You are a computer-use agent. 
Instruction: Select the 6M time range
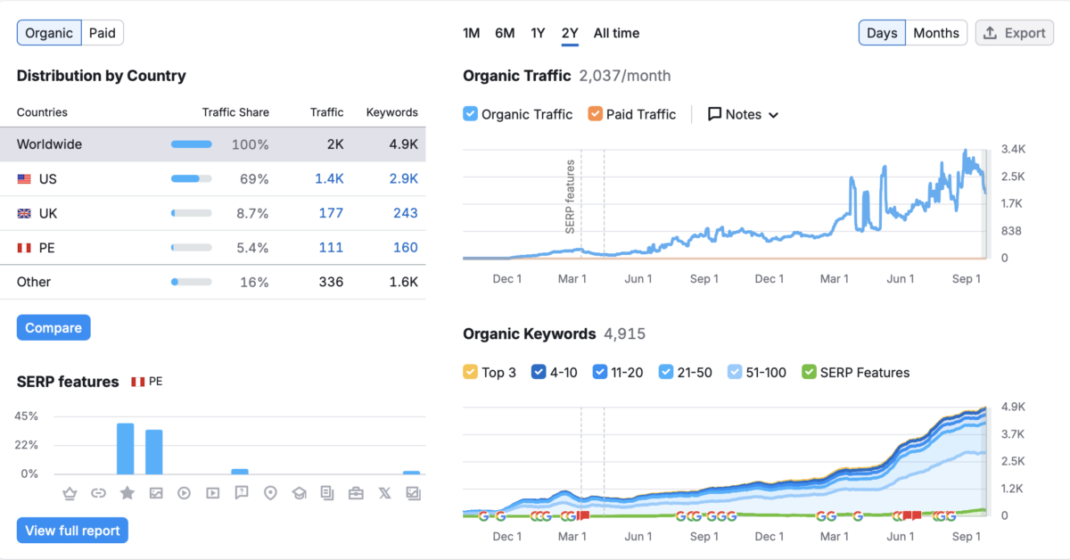505,33
